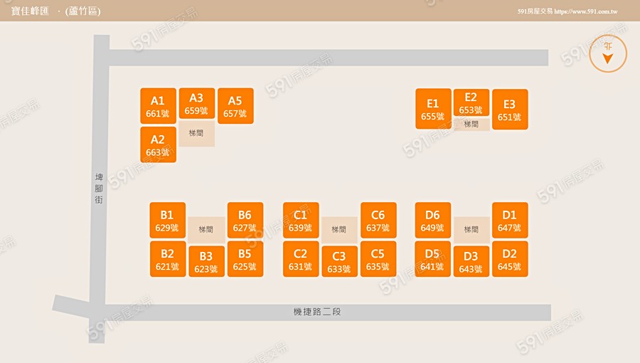Click the 梯間 stairwell block in building A

click(196, 133)
